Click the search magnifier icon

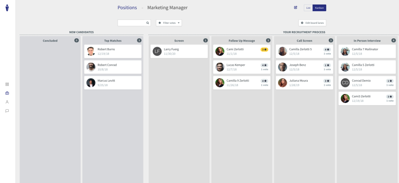(x=147, y=23)
